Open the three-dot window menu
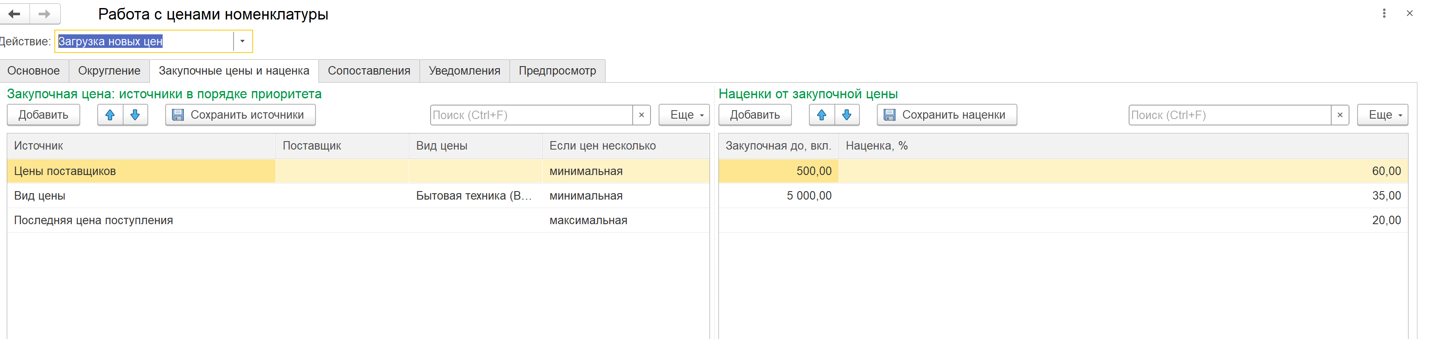Viewport: 1431px width, 339px height. (1384, 13)
